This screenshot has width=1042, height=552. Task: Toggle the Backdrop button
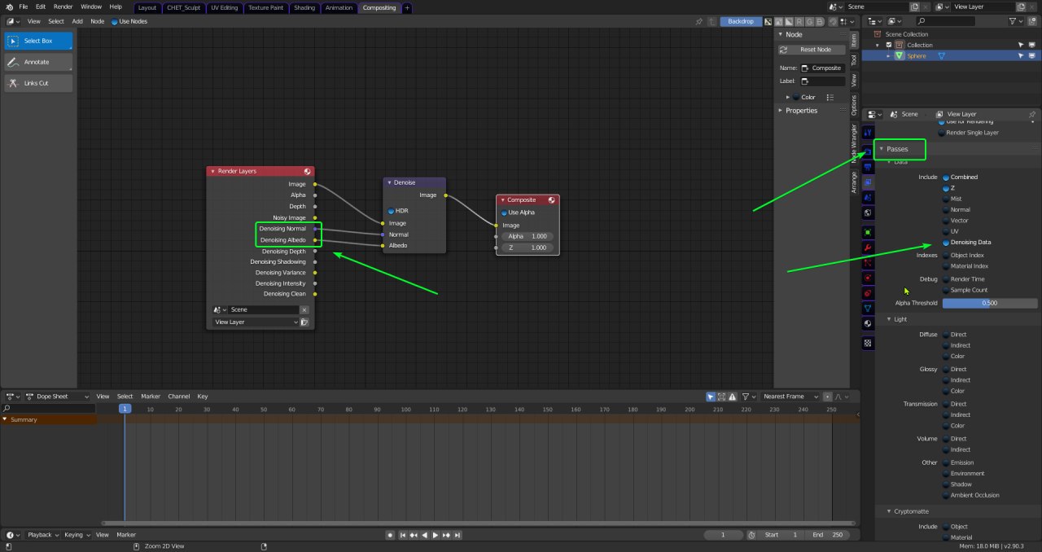[x=741, y=20]
